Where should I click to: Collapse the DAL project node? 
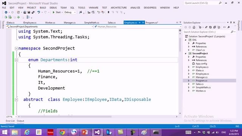click(186, 40)
